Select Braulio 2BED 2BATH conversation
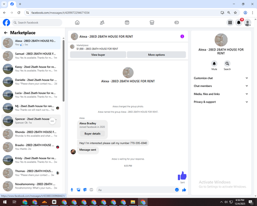257x206 pixels. (x=31, y=147)
